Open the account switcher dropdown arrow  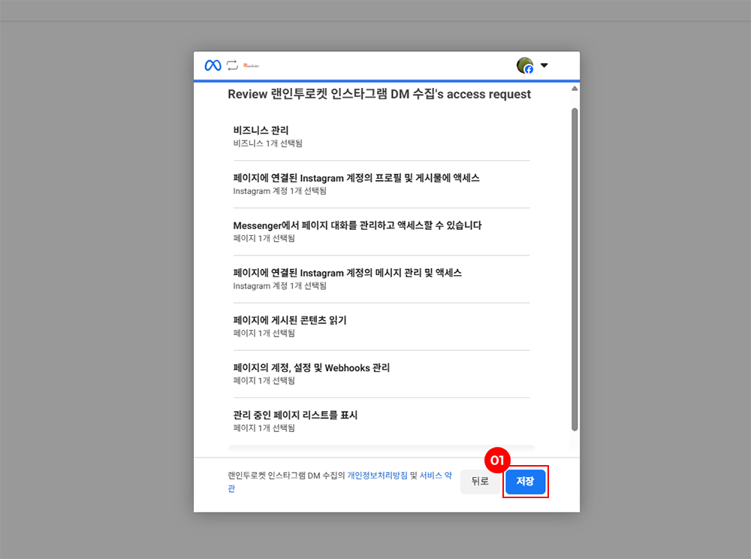pos(544,65)
